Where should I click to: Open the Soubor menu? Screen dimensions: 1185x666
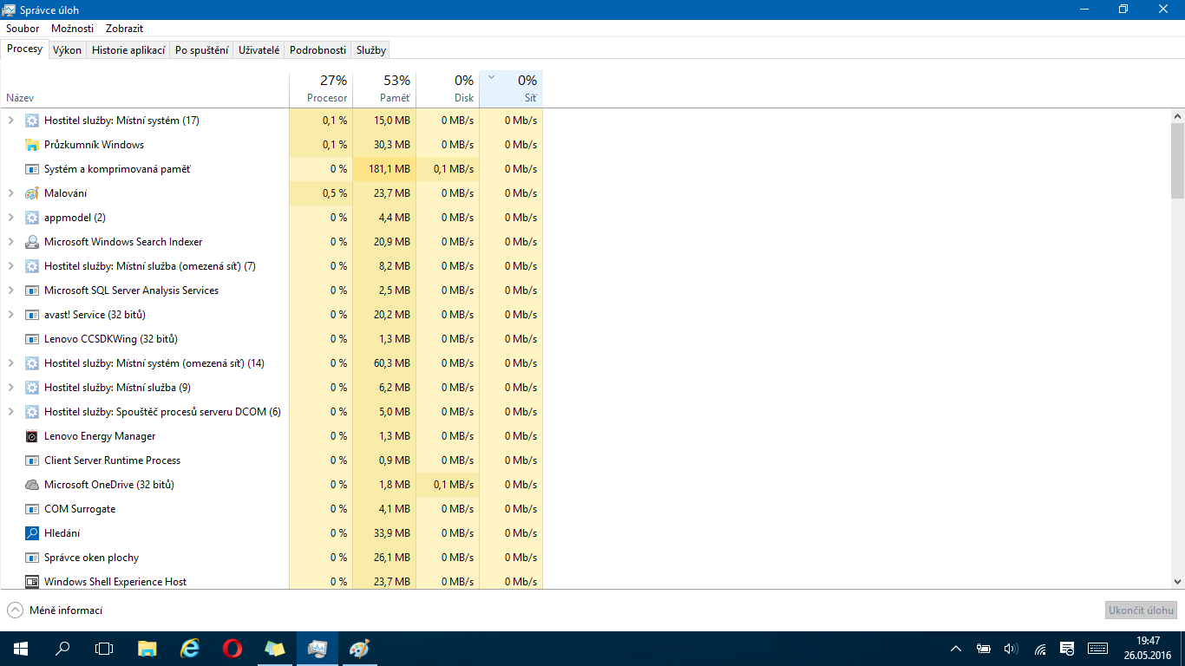(23, 29)
